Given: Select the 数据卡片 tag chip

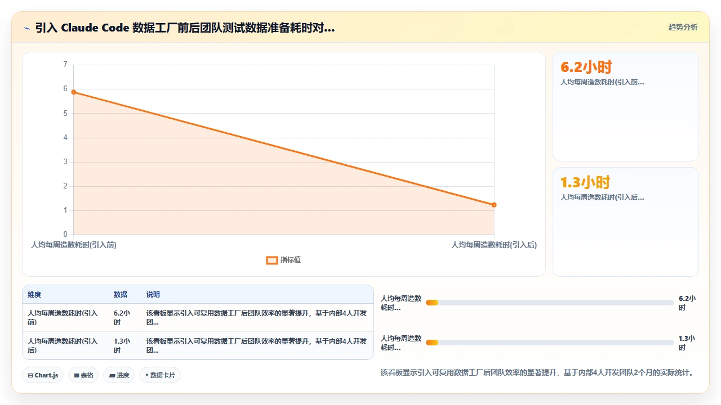Looking at the screenshot, I should [160, 375].
